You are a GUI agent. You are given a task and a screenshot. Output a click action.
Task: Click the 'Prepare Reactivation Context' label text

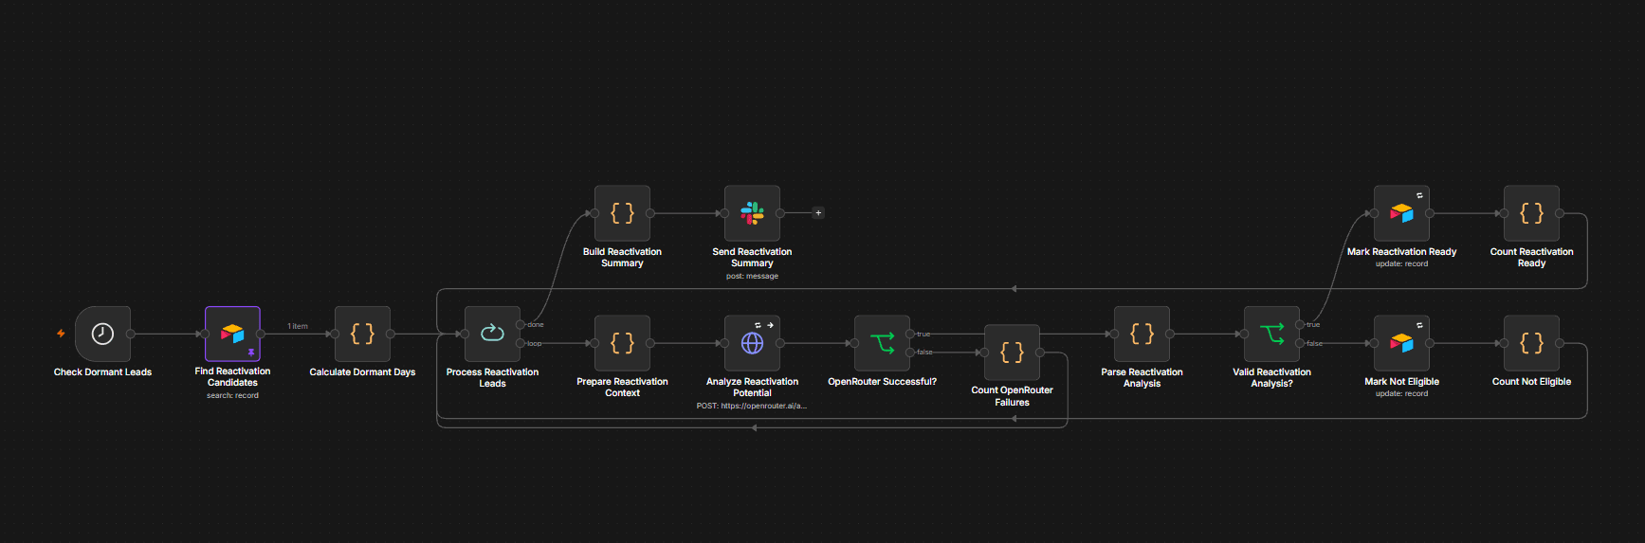[x=622, y=387]
